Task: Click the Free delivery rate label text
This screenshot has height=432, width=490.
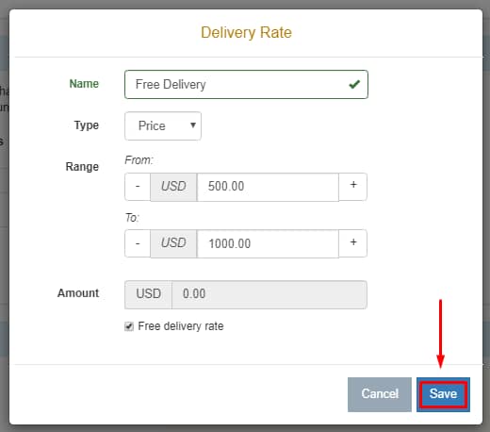Action: (181, 326)
